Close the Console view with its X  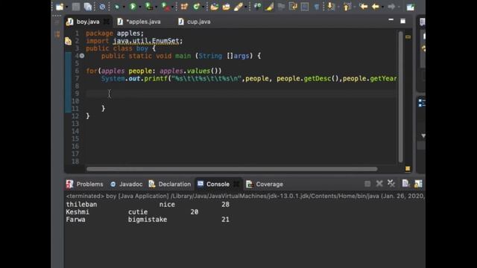pos(236,184)
